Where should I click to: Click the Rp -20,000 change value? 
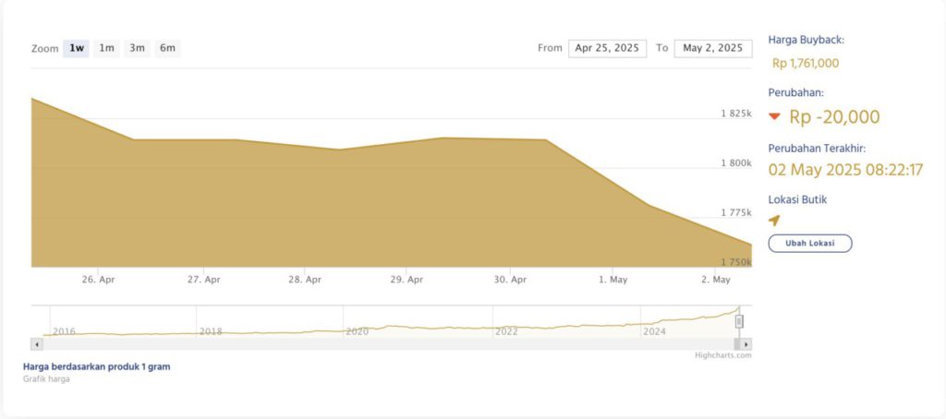834,117
